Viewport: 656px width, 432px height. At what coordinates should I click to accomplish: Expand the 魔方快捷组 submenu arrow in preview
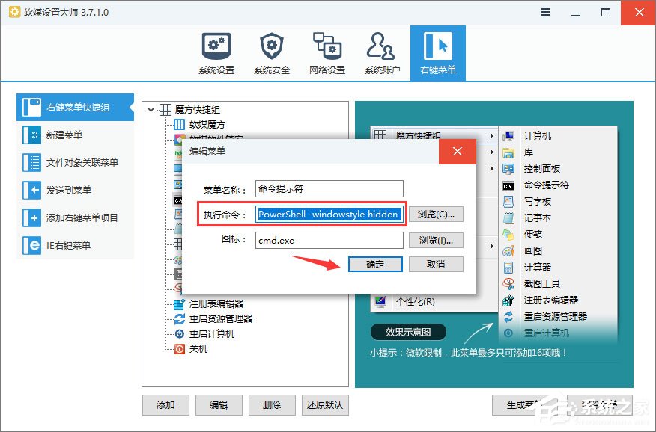tap(492, 136)
